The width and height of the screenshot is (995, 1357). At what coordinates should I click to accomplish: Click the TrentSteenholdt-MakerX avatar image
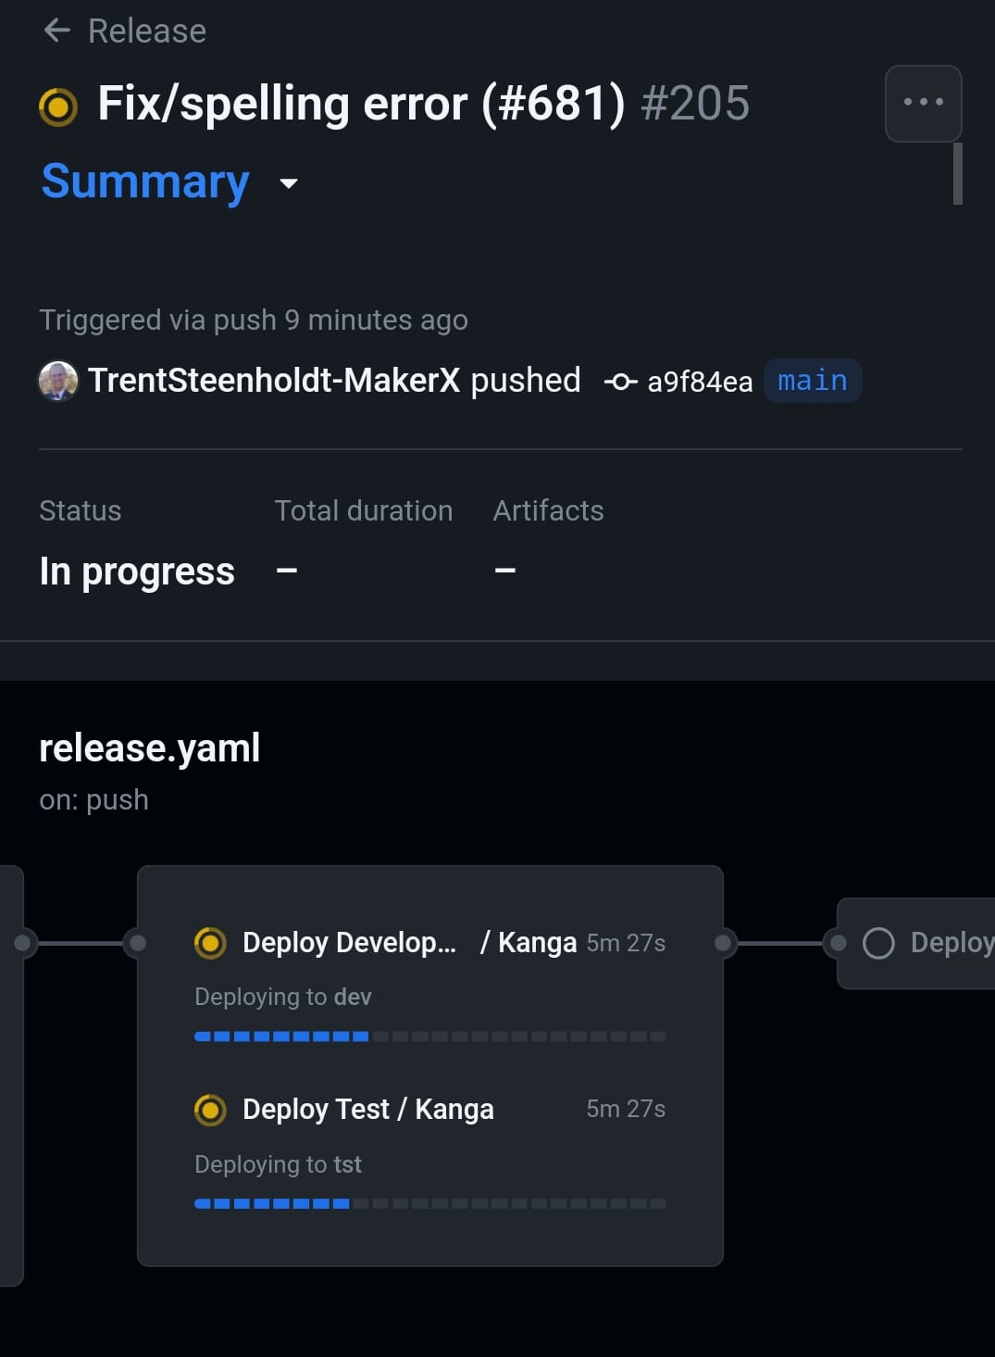tap(58, 381)
